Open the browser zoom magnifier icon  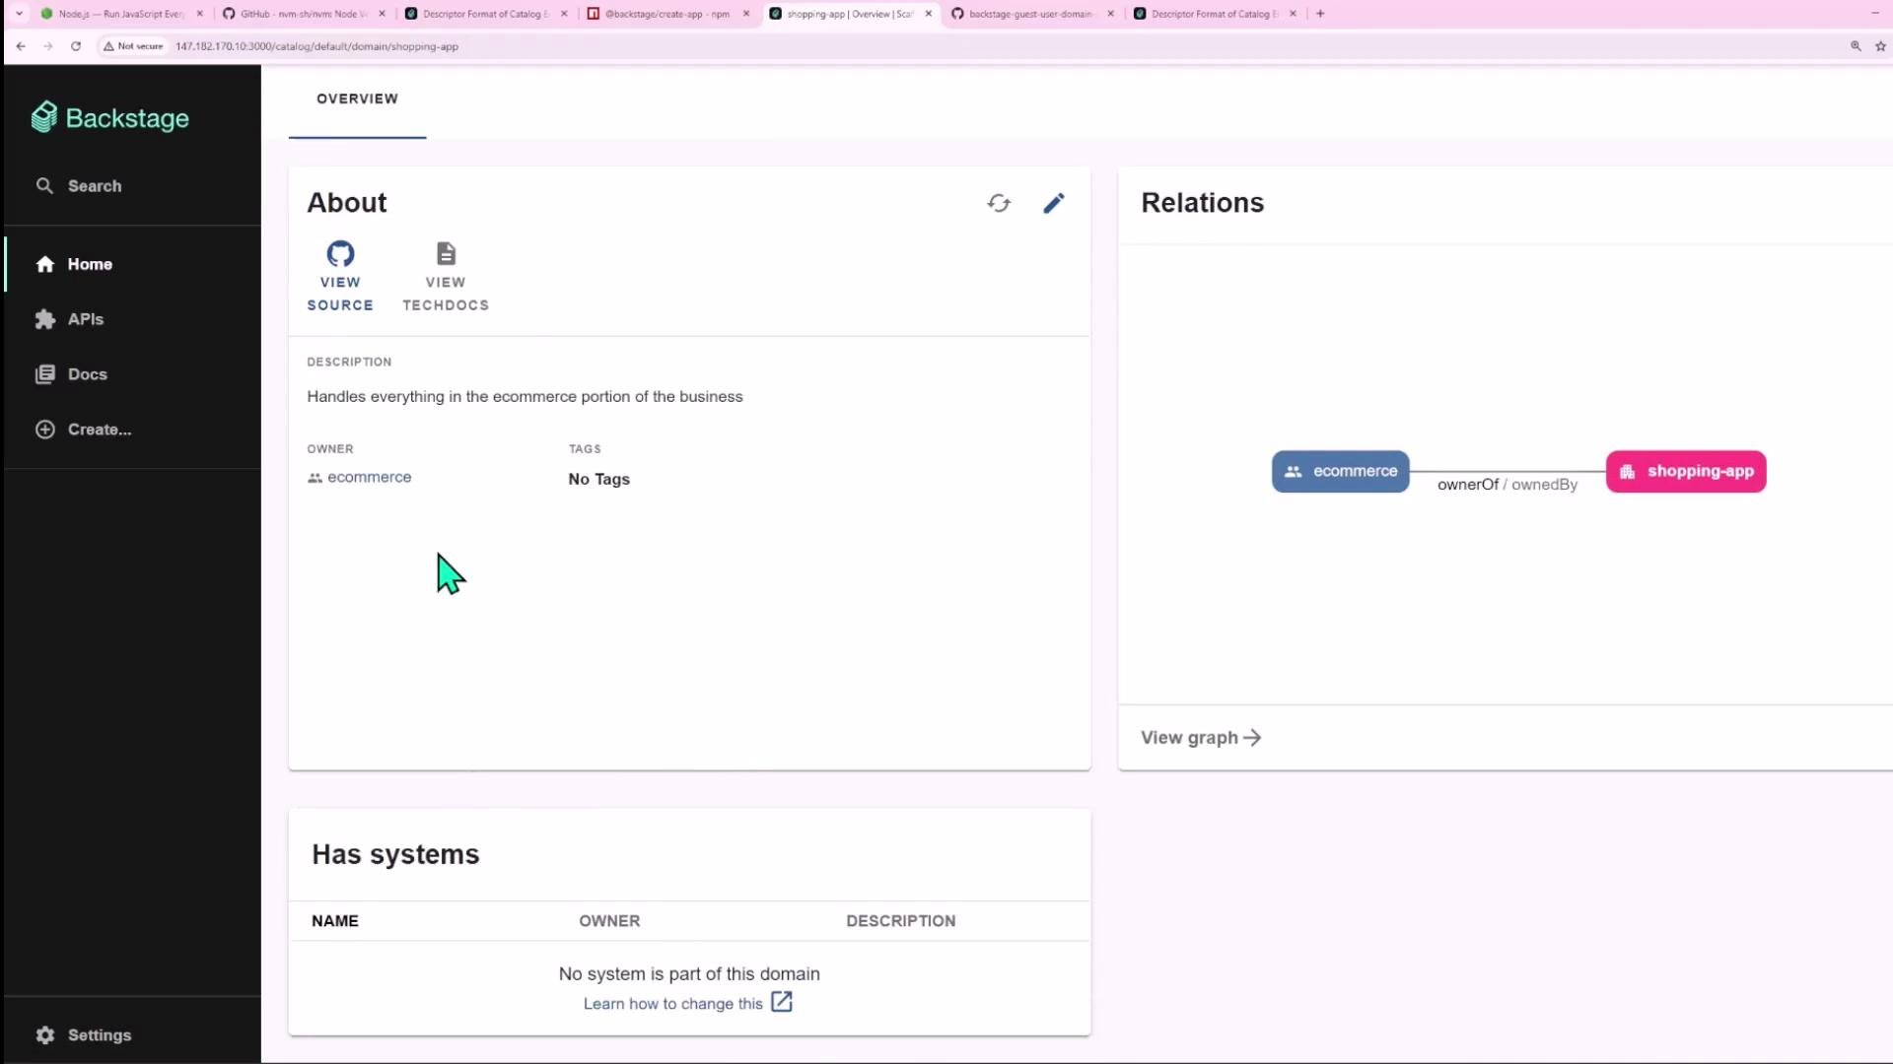(1856, 46)
